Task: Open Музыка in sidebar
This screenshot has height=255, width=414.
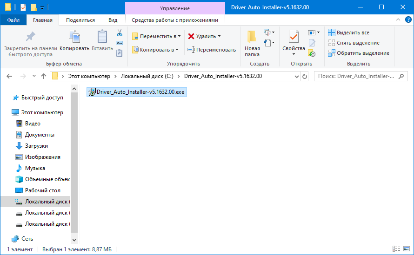Action: click(x=30, y=168)
